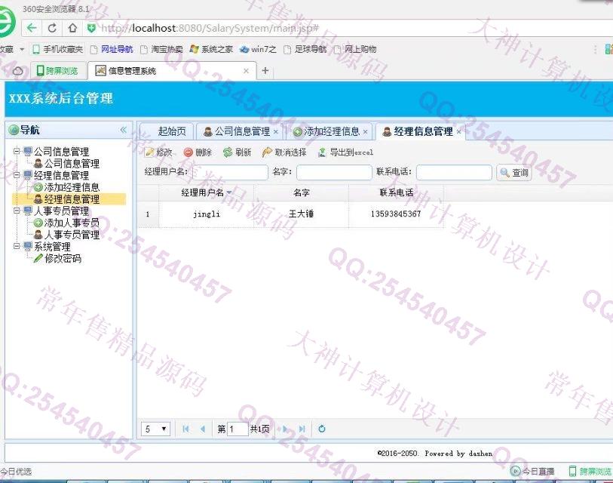The height and width of the screenshot is (483, 613).
Task: Click the page number input field
Action: pos(238,429)
